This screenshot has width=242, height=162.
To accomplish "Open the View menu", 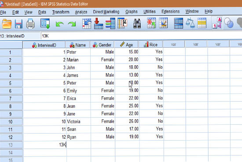I will pyautogui.click(x=28, y=12).
